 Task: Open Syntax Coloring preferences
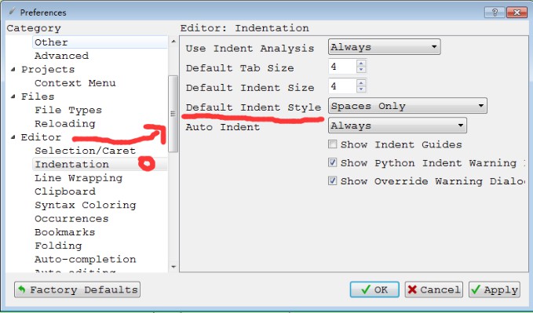pyautogui.click(x=86, y=205)
